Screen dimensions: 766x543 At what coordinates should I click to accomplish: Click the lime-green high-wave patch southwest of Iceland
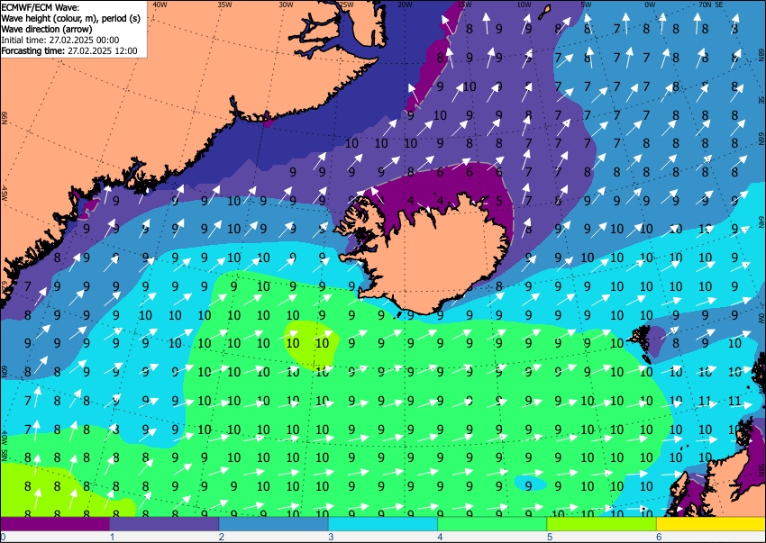point(312,344)
